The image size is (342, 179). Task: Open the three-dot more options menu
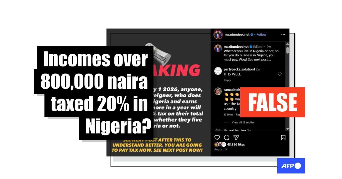283,34
